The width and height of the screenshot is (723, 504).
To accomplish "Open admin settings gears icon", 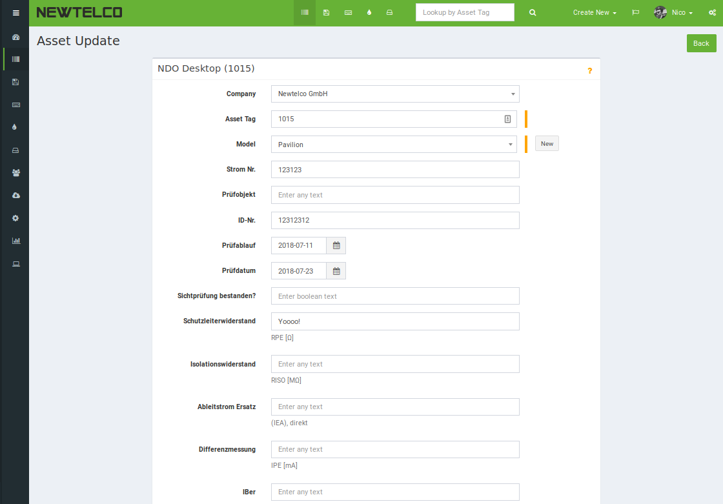I will [x=713, y=12].
